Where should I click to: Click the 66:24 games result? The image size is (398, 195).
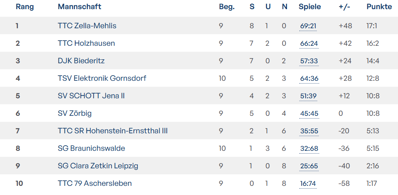[x=309, y=43]
